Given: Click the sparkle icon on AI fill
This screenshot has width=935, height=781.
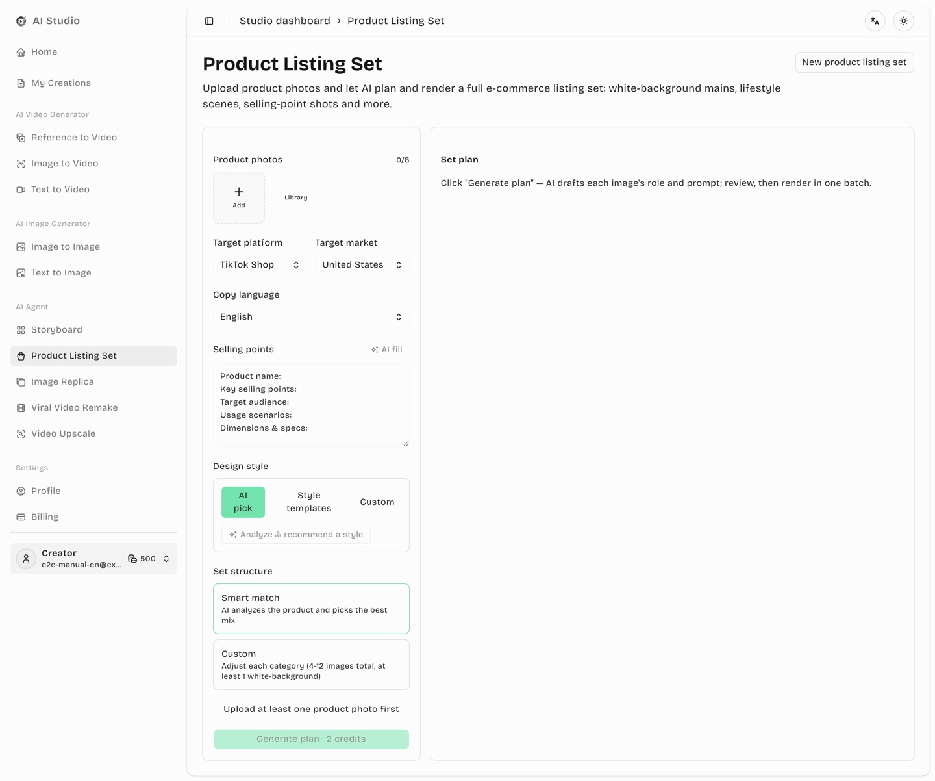Looking at the screenshot, I should click(375, 350).
